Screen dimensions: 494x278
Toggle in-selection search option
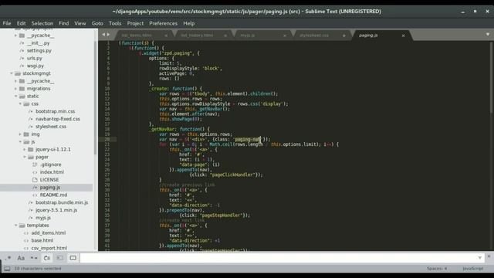click(60, 258)
